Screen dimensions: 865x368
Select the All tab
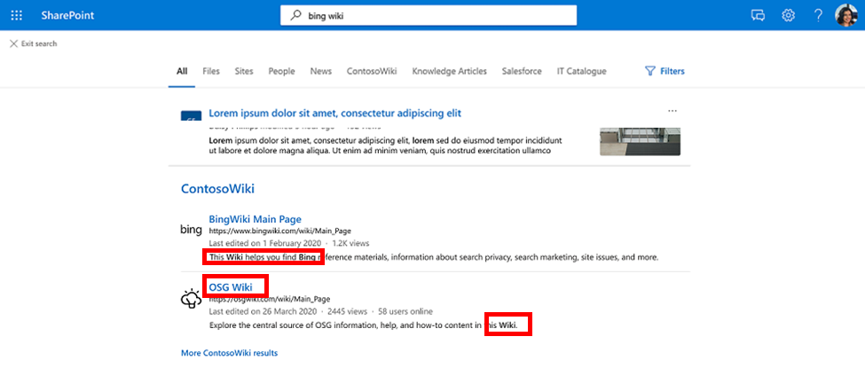[x=182, y=71]
